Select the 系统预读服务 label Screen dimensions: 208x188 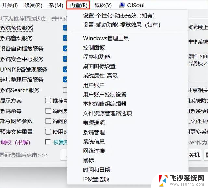16,28
